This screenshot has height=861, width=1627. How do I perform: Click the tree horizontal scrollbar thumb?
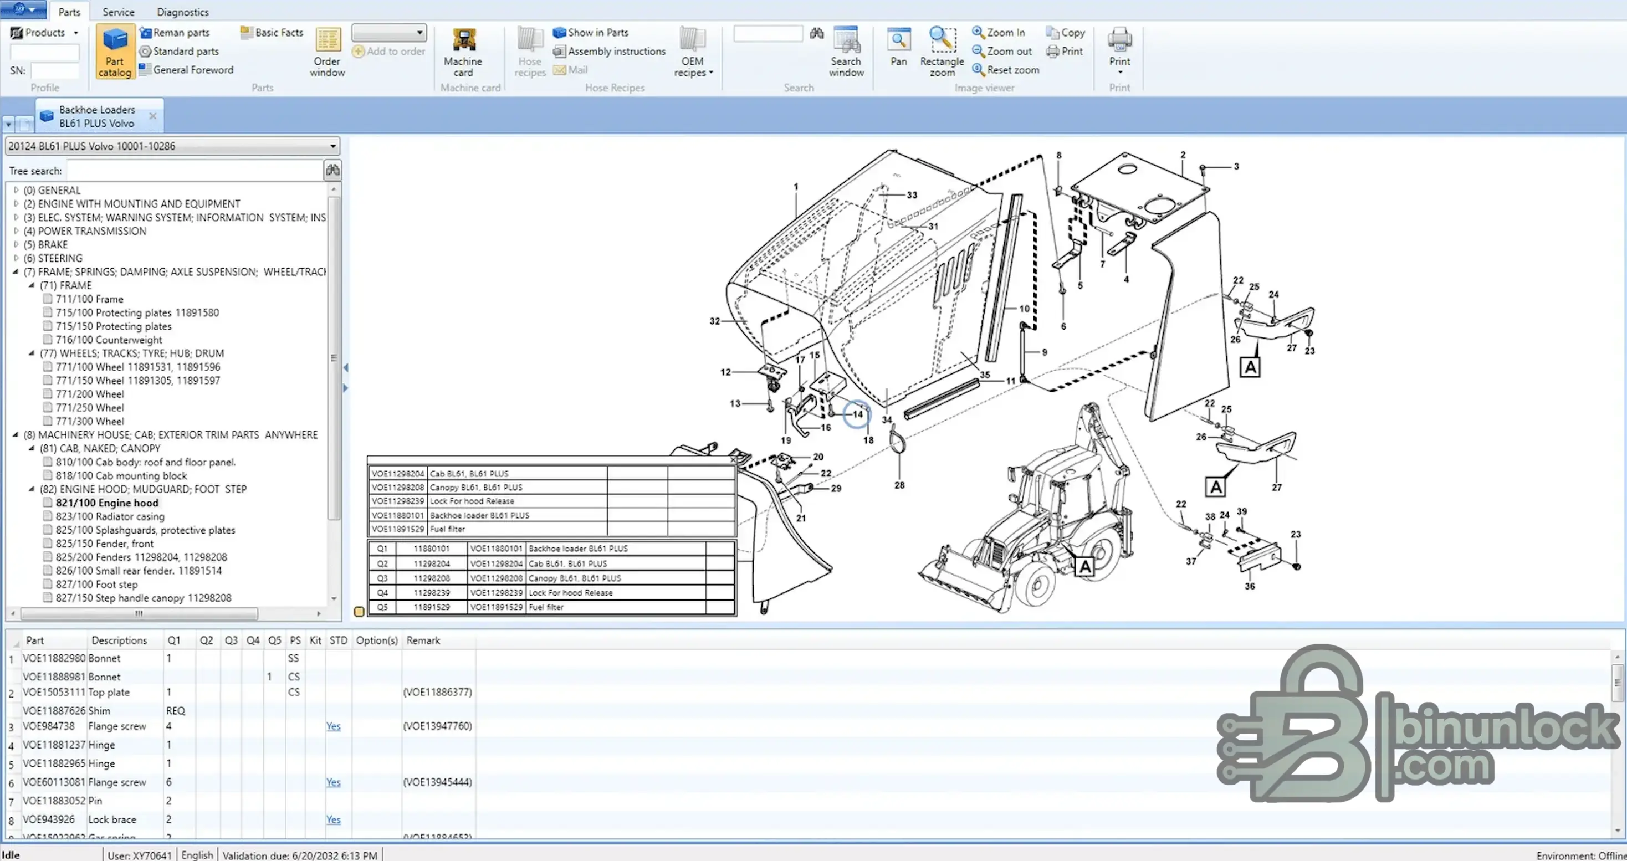pyautogui.click(x=139, y=613)
